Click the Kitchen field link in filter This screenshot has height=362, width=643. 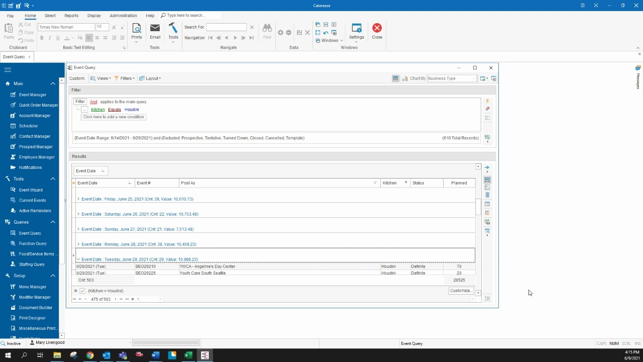[97, 109]
